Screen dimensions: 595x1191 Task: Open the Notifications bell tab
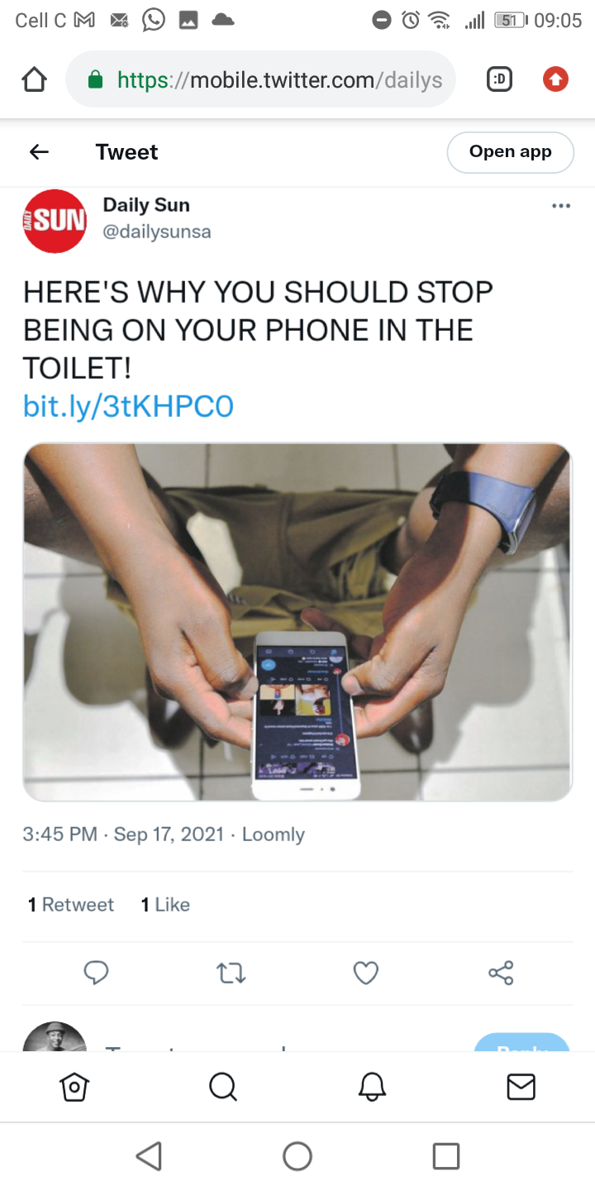(372, 1087)
